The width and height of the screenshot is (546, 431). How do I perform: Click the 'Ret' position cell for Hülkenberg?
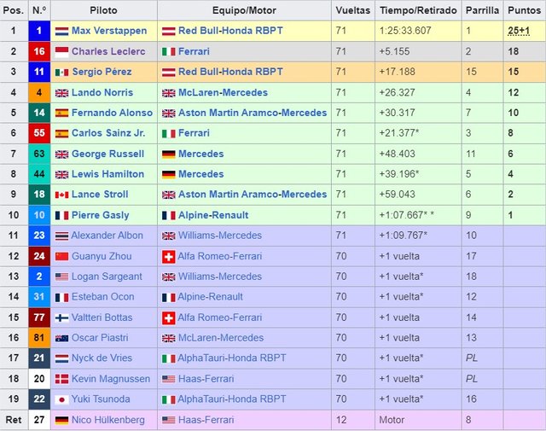click(x=14, y=420)
